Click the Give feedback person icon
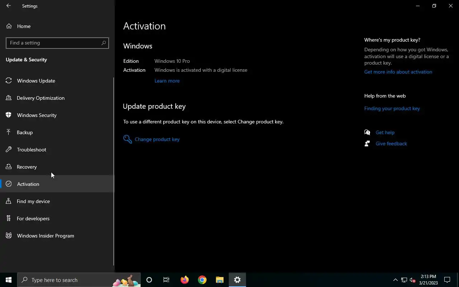The width and height of the screenshot is (459, 287). (367, 143)
